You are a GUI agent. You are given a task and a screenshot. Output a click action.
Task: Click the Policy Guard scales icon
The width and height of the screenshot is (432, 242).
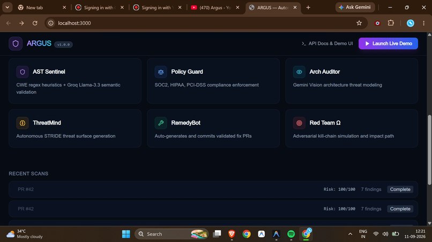[x=161, y=72]
